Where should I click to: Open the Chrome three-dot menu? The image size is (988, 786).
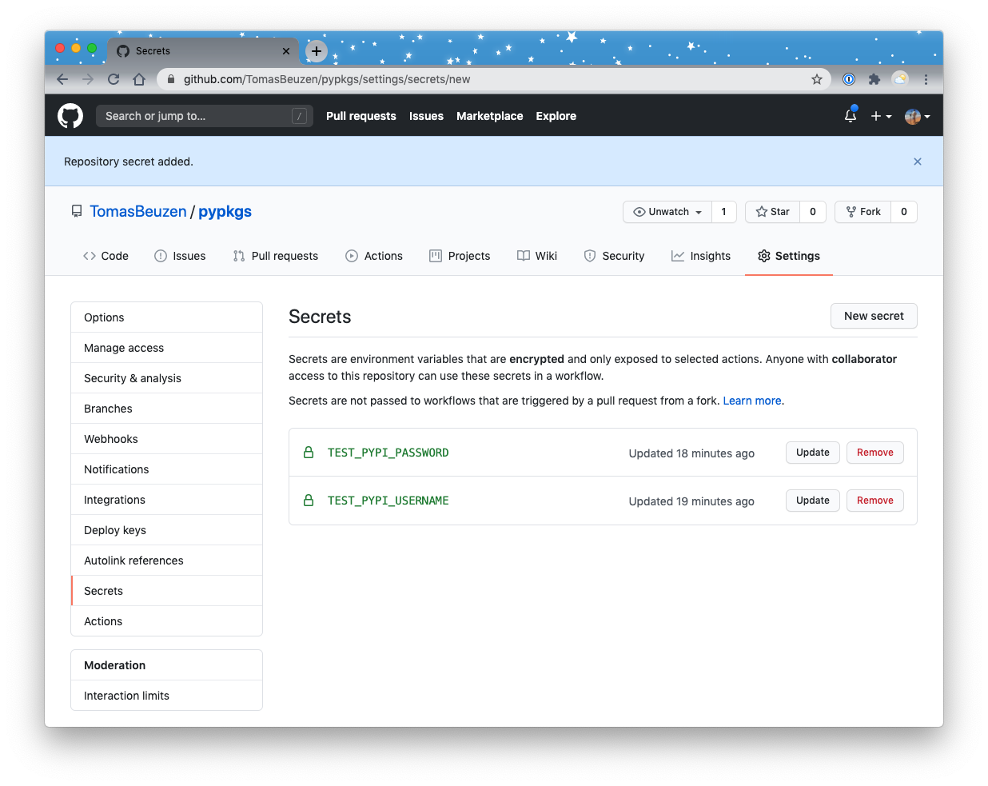click(926, 79)
